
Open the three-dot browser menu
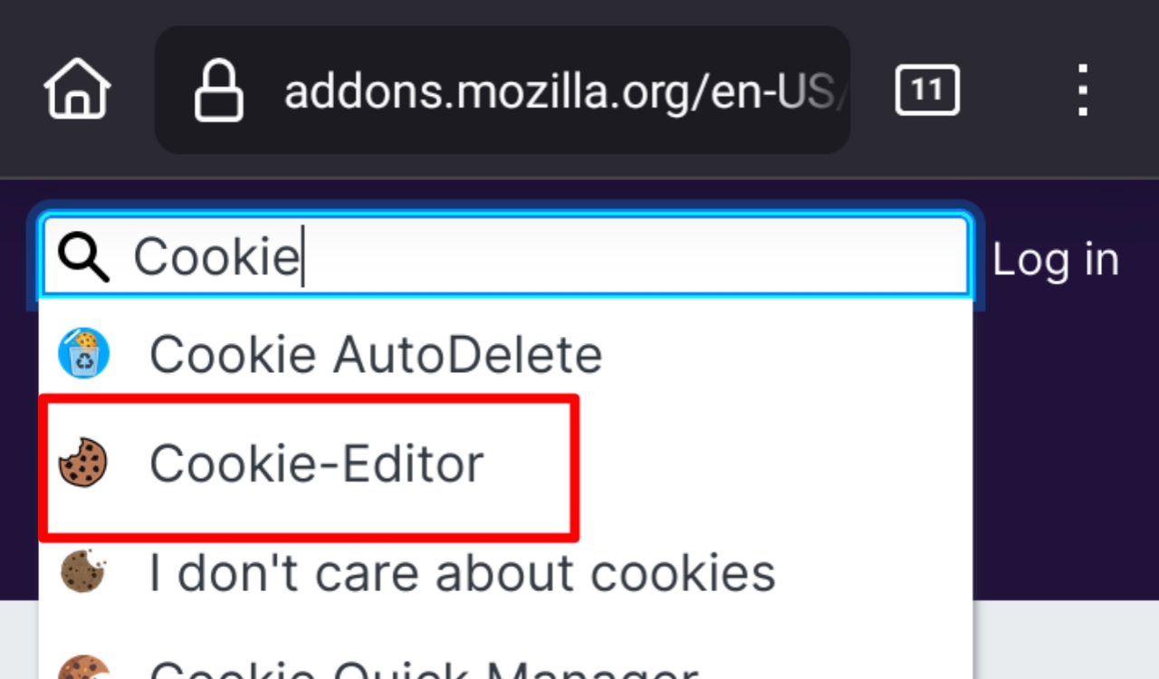tap(1082, 90)
